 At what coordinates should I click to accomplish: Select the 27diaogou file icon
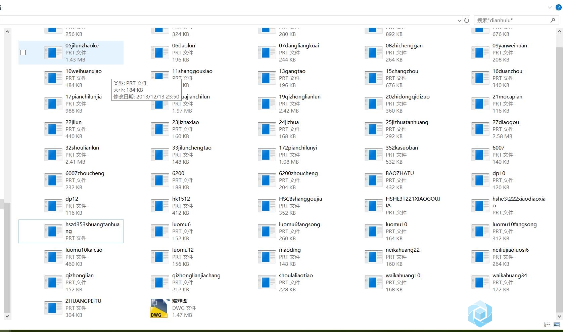coord(480,129)
